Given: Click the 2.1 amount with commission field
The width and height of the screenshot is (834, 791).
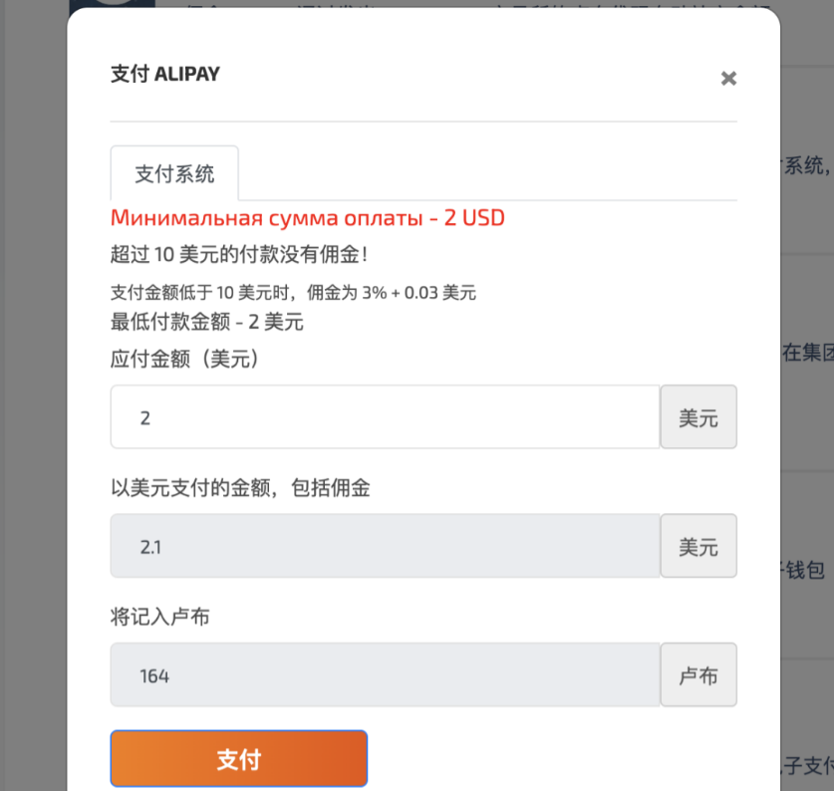Looking at the screenshot, I should [x=385, y=546].
